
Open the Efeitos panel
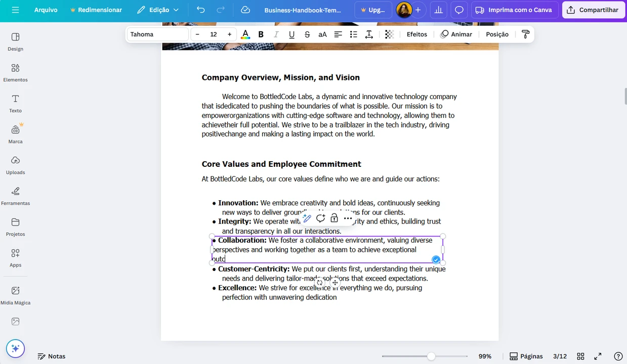coord(417,34)
